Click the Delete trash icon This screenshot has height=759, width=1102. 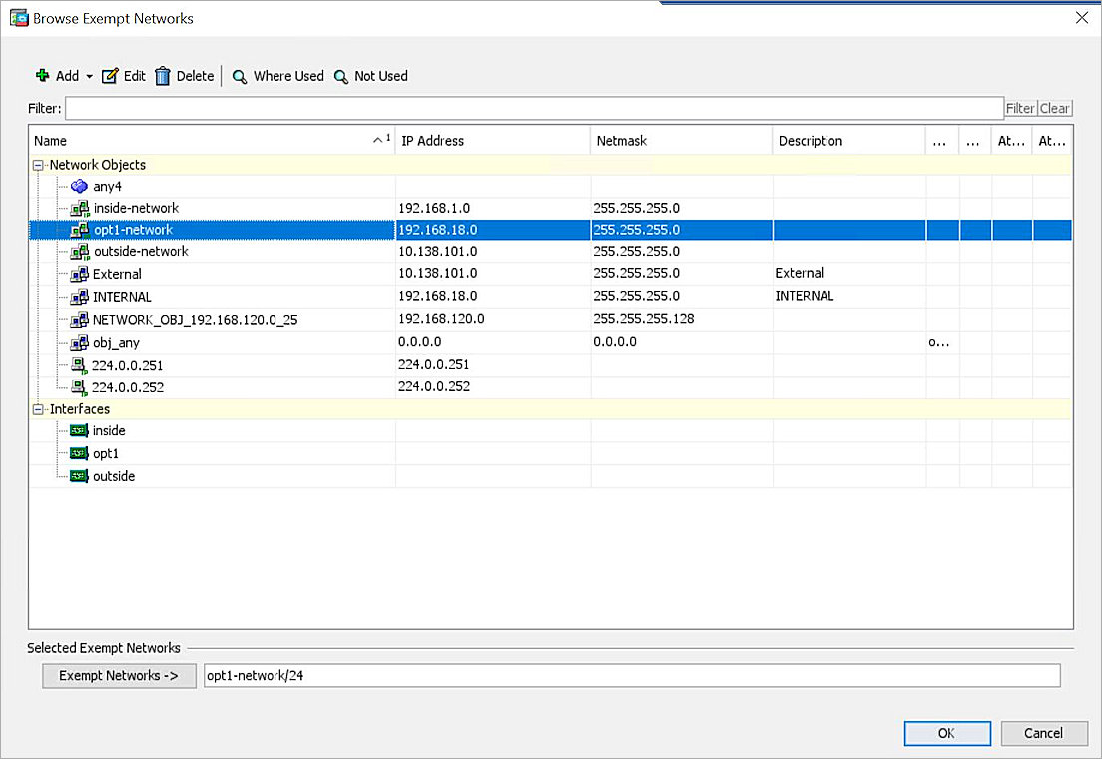[x=163, y=75]
